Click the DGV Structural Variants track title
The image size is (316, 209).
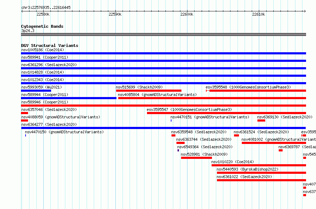coord(50,45)
